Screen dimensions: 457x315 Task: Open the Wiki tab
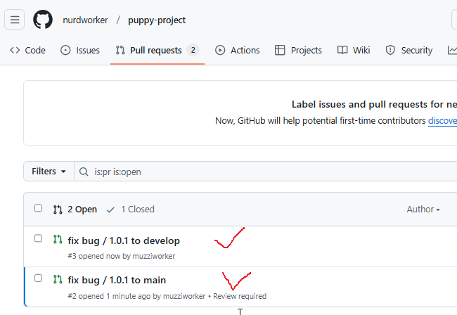(354, 51)
